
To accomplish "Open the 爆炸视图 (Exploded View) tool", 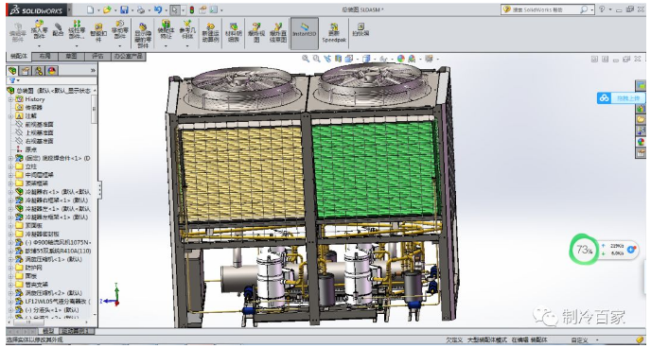I will pos(256,33).
